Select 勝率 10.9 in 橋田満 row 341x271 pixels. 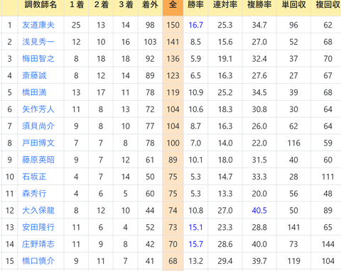(x=195, y=92)
